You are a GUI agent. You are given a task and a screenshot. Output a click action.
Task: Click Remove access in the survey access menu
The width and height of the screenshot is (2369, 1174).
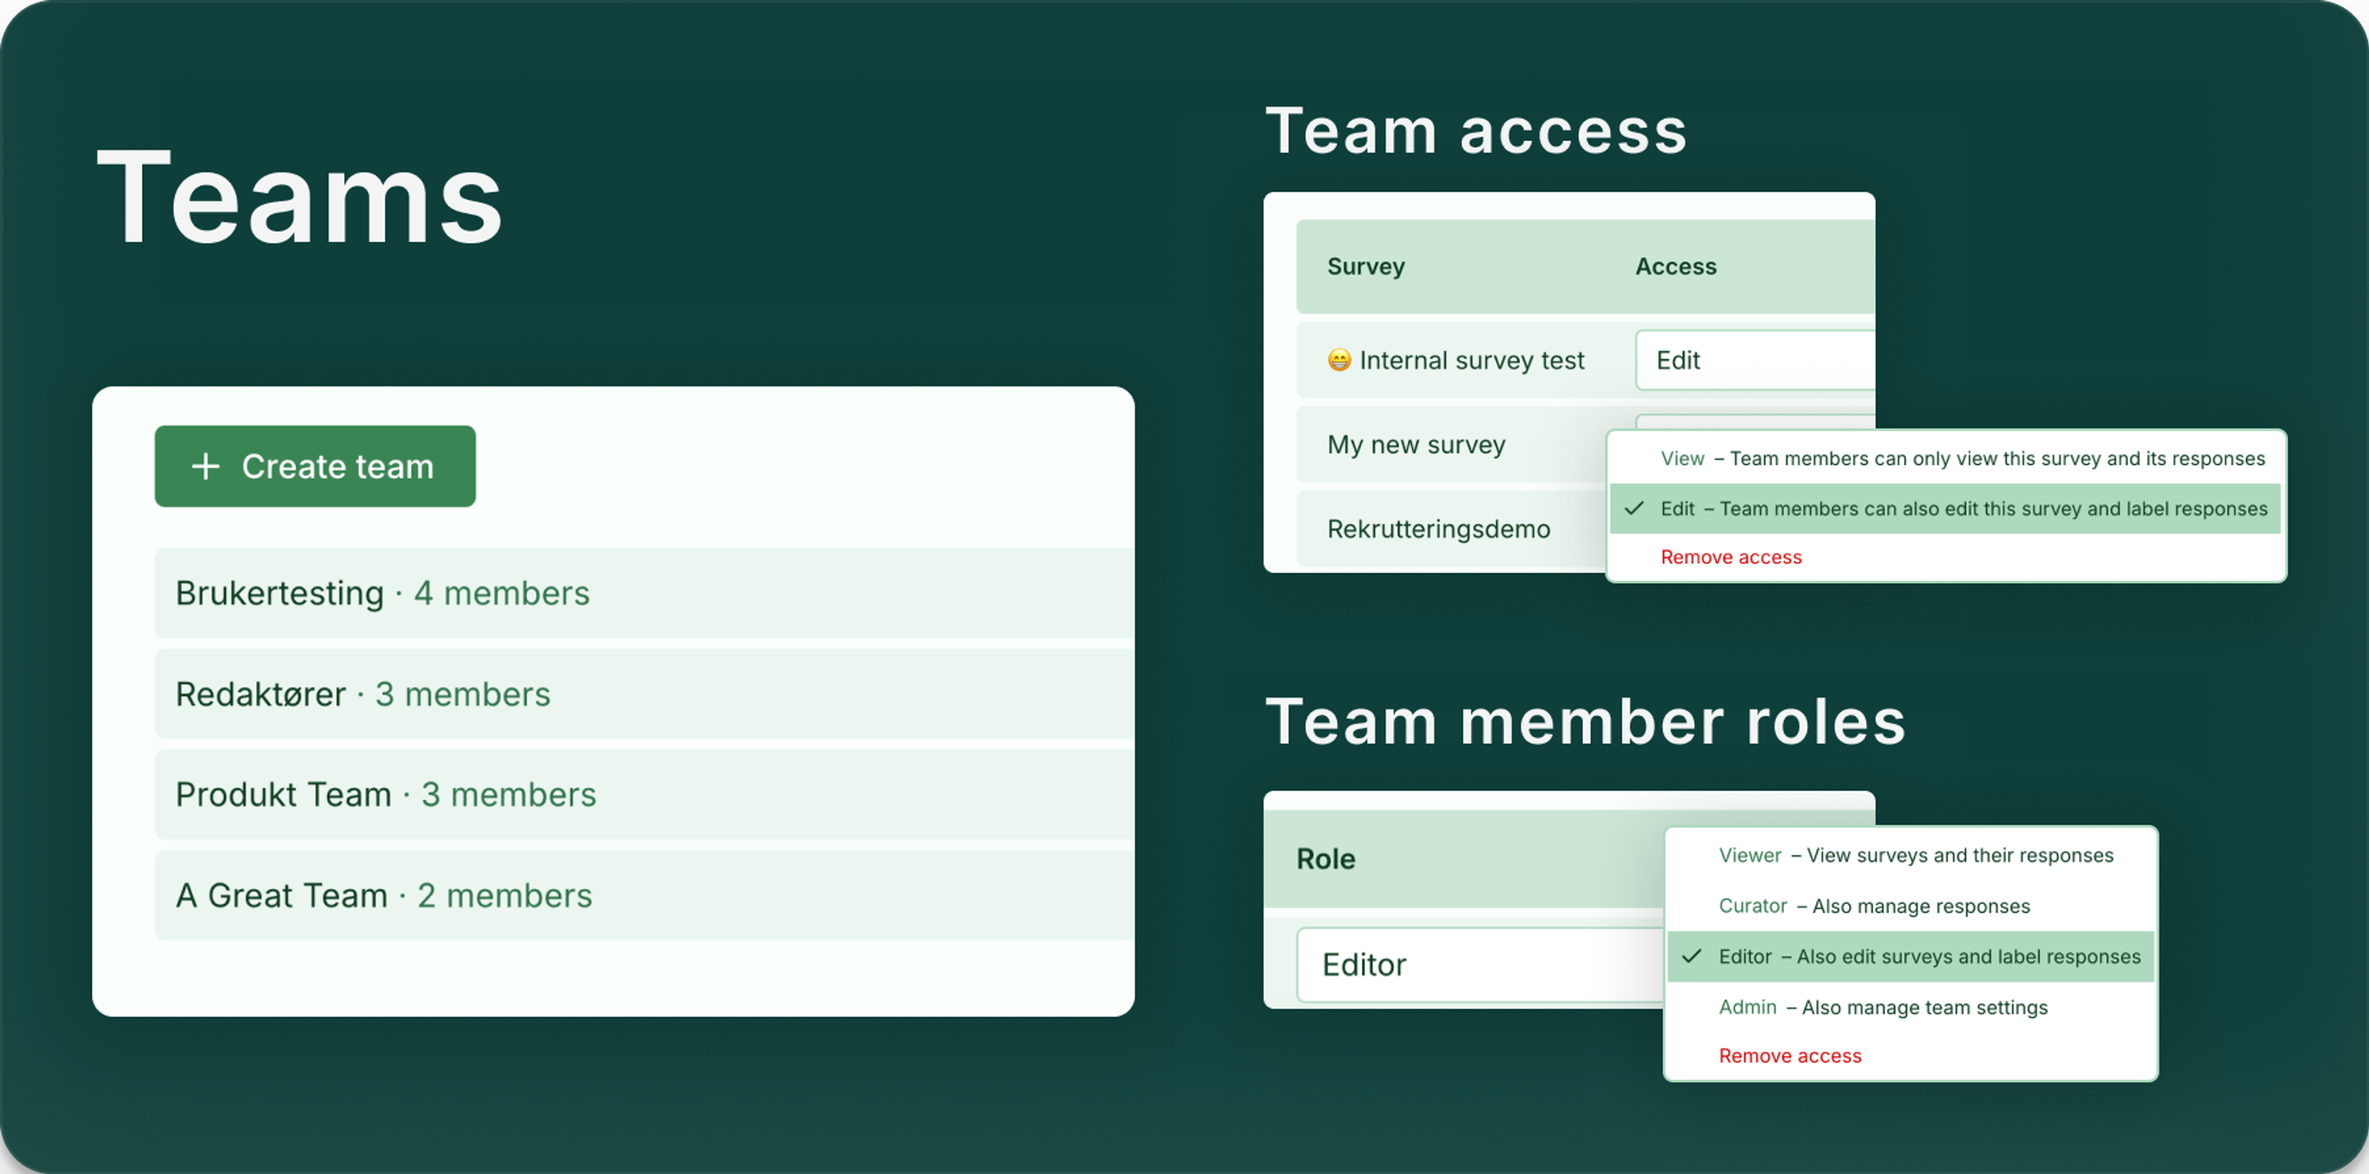1730,557
